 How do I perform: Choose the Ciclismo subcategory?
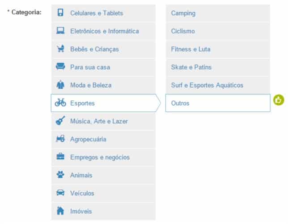click(218, 31)
